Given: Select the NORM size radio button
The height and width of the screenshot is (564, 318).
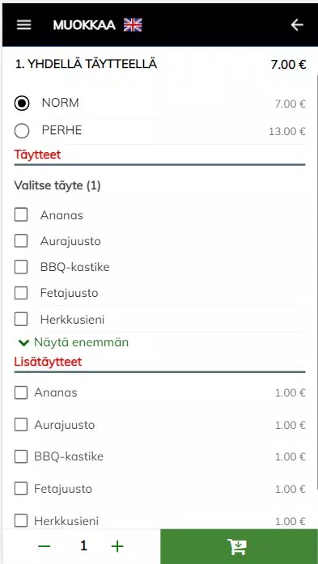Looking at the screenshot, I should click(22, 104).
